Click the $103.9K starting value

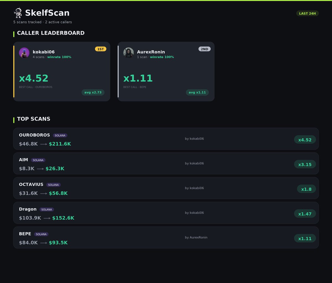(30, 218)
